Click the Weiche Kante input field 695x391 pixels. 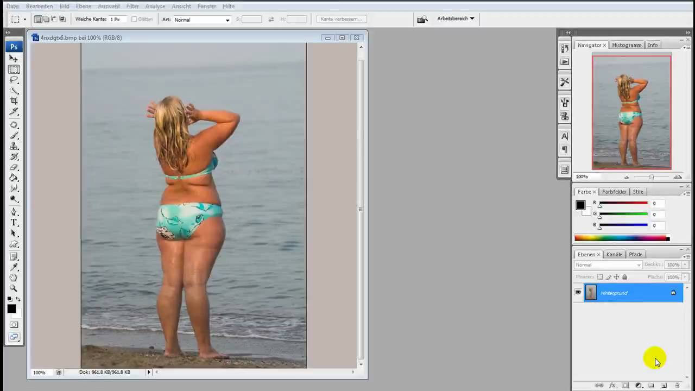pos(118,20)
